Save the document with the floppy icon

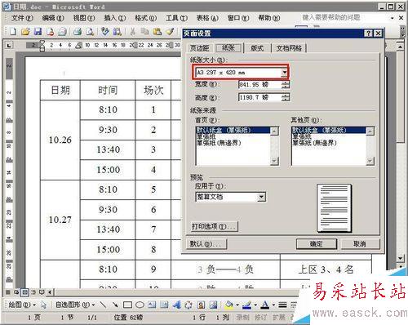(x=38, y=32)
